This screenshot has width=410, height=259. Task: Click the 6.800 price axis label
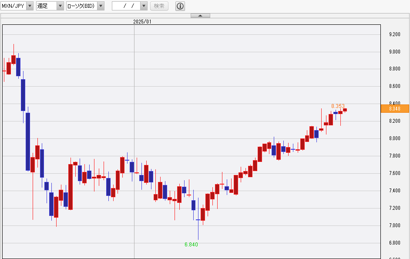395,243
